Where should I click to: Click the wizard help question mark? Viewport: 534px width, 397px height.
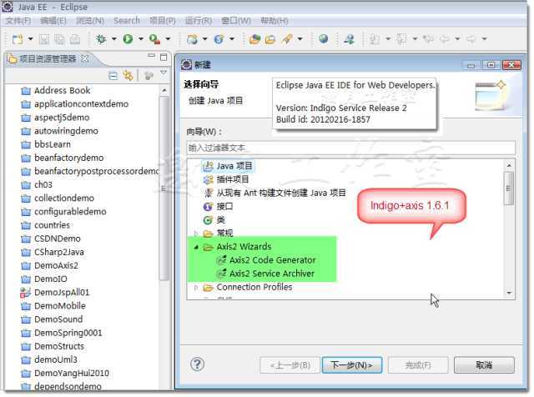point(197,364)
